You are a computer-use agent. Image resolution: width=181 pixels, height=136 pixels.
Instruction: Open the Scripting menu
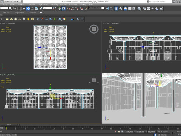click(x=83, y=5)
